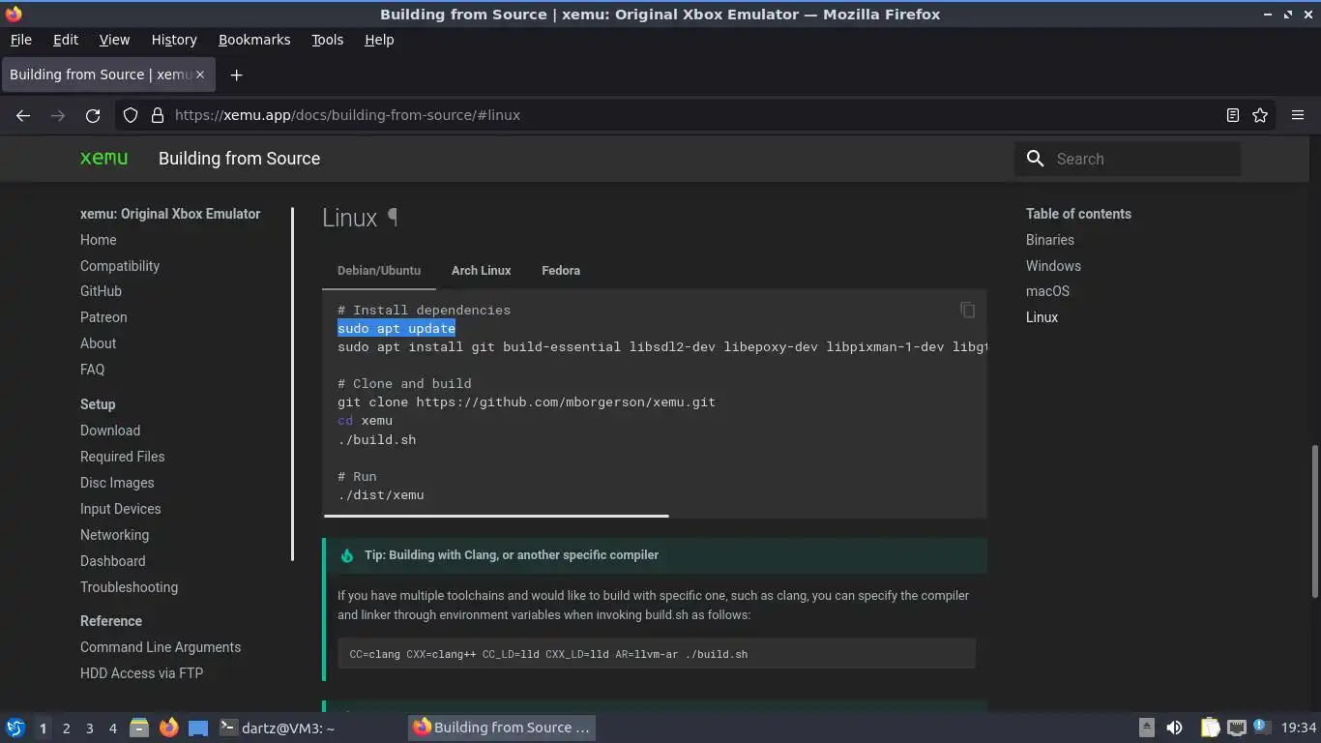Copy code block using clipboard icon

point(967,310)
